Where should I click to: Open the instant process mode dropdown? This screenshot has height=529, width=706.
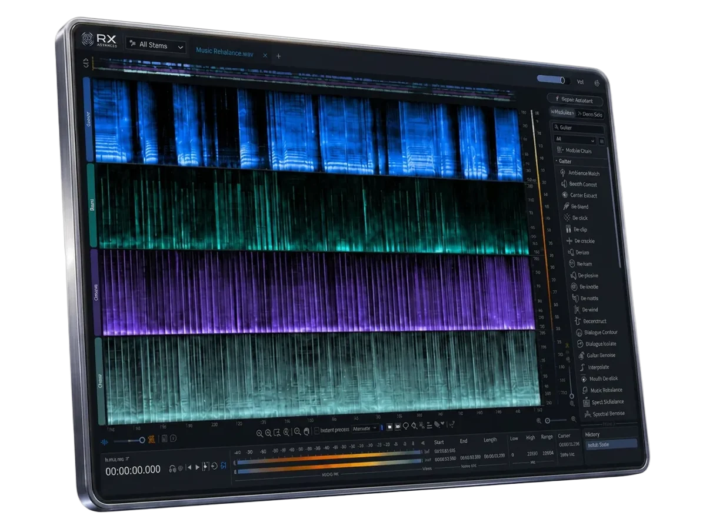click(x=365, y=429)
